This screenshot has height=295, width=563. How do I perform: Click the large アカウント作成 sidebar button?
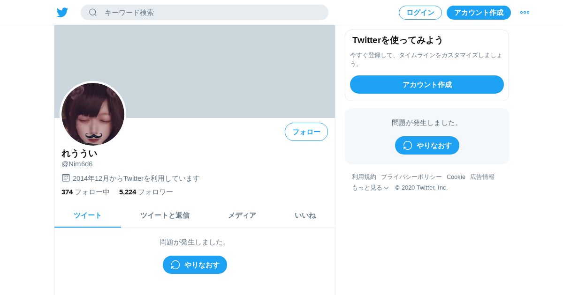coord(427,85)
